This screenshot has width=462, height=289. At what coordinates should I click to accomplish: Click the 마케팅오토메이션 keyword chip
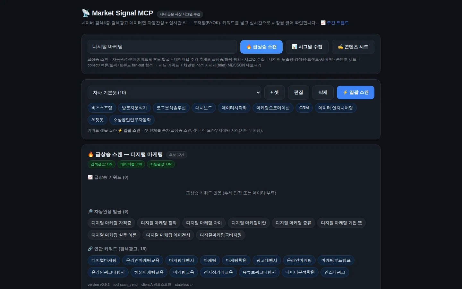pos(273,108)
